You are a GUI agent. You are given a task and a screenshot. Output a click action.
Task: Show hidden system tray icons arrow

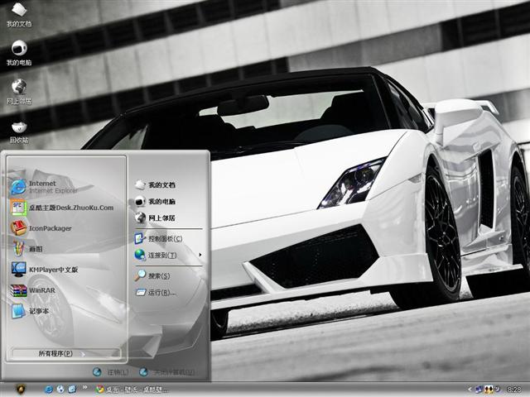(470, 390)
